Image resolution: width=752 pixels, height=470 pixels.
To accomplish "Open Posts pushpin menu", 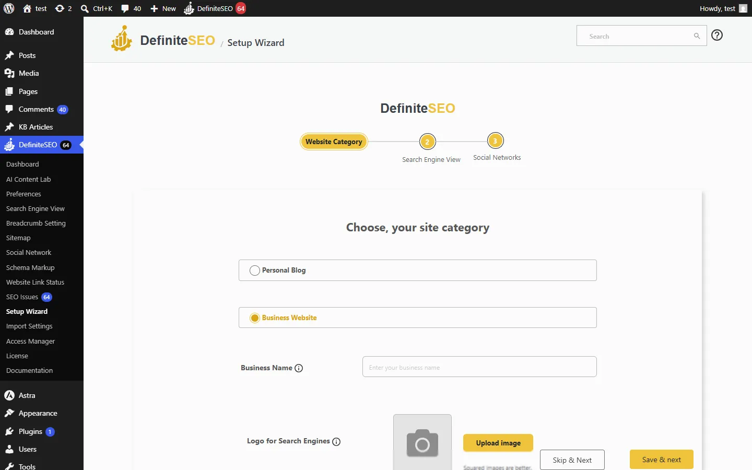I will point(42,55).
